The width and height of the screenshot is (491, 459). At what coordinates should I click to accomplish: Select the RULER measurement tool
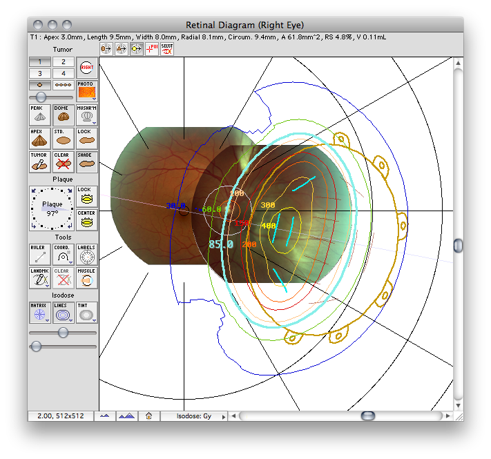pyautogui.click(x=40, y=255)
